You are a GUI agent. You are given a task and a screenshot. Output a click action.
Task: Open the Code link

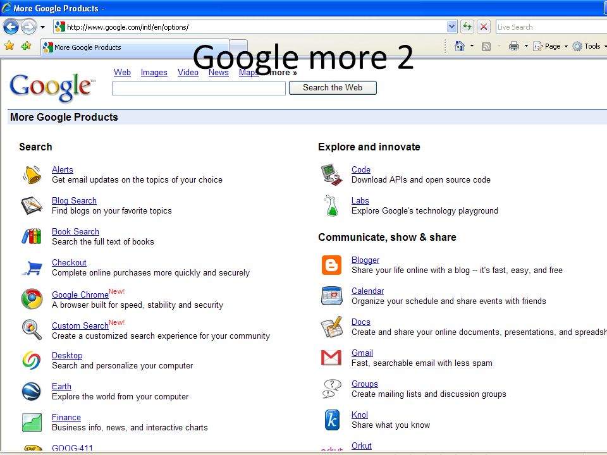361,170
